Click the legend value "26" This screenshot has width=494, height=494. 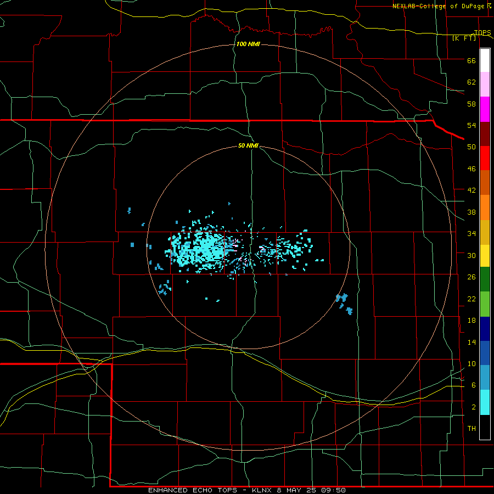tap(471, 277)
